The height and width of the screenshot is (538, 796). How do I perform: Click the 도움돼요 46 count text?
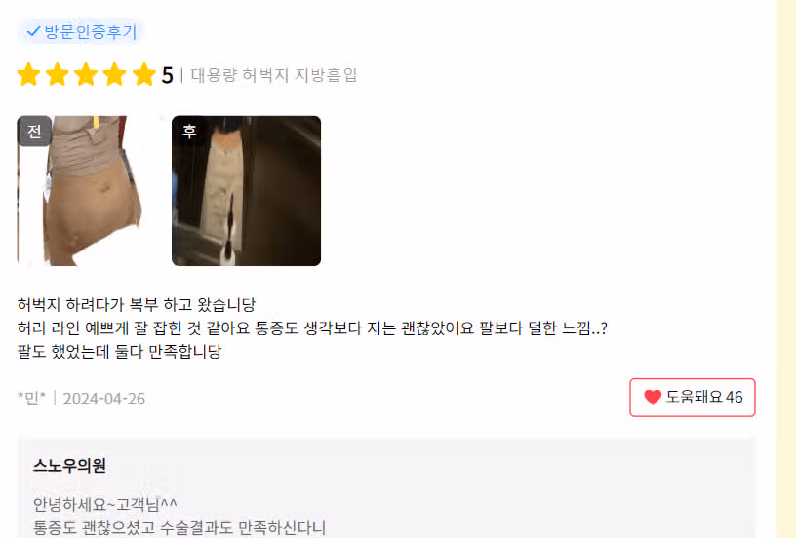pos(704,397)
